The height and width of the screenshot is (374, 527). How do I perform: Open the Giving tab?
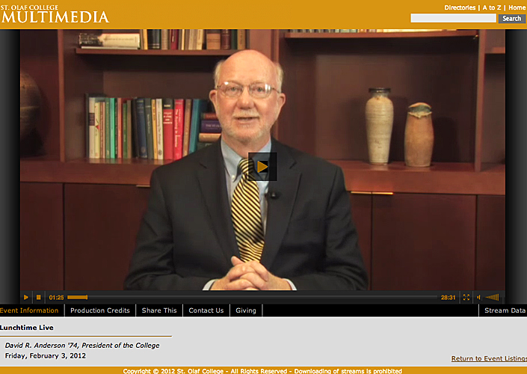point(246,310)
